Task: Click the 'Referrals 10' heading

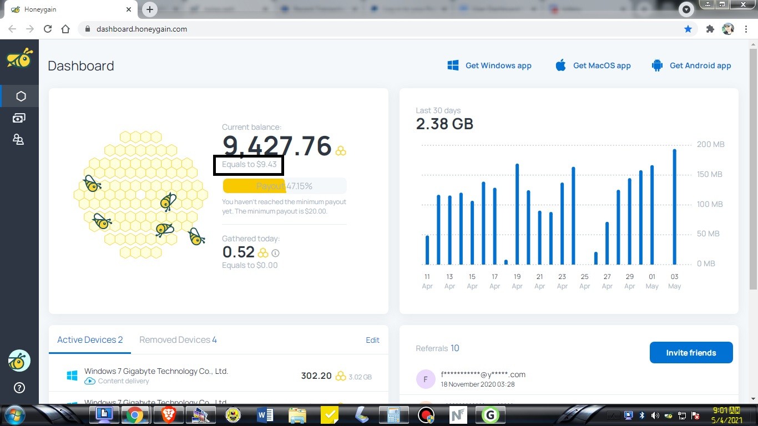Action: click(437, 348)
